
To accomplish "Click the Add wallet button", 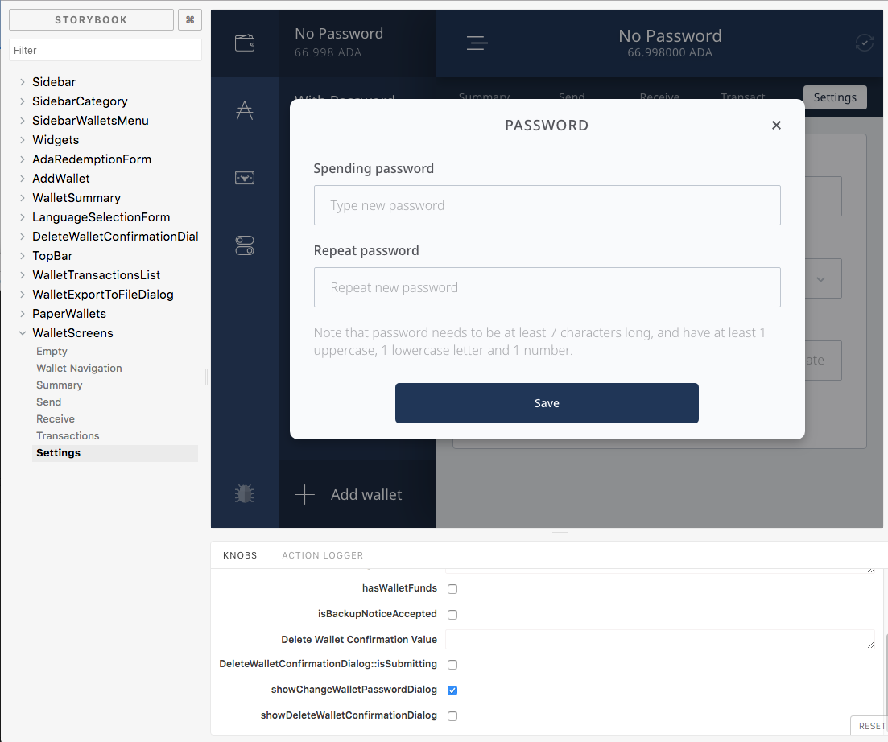I will [x=357, y=494].
